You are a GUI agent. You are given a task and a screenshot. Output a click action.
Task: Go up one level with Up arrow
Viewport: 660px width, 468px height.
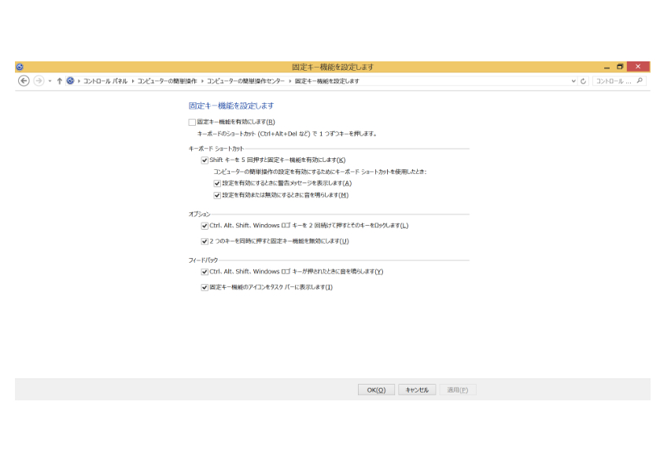point(59,81)
